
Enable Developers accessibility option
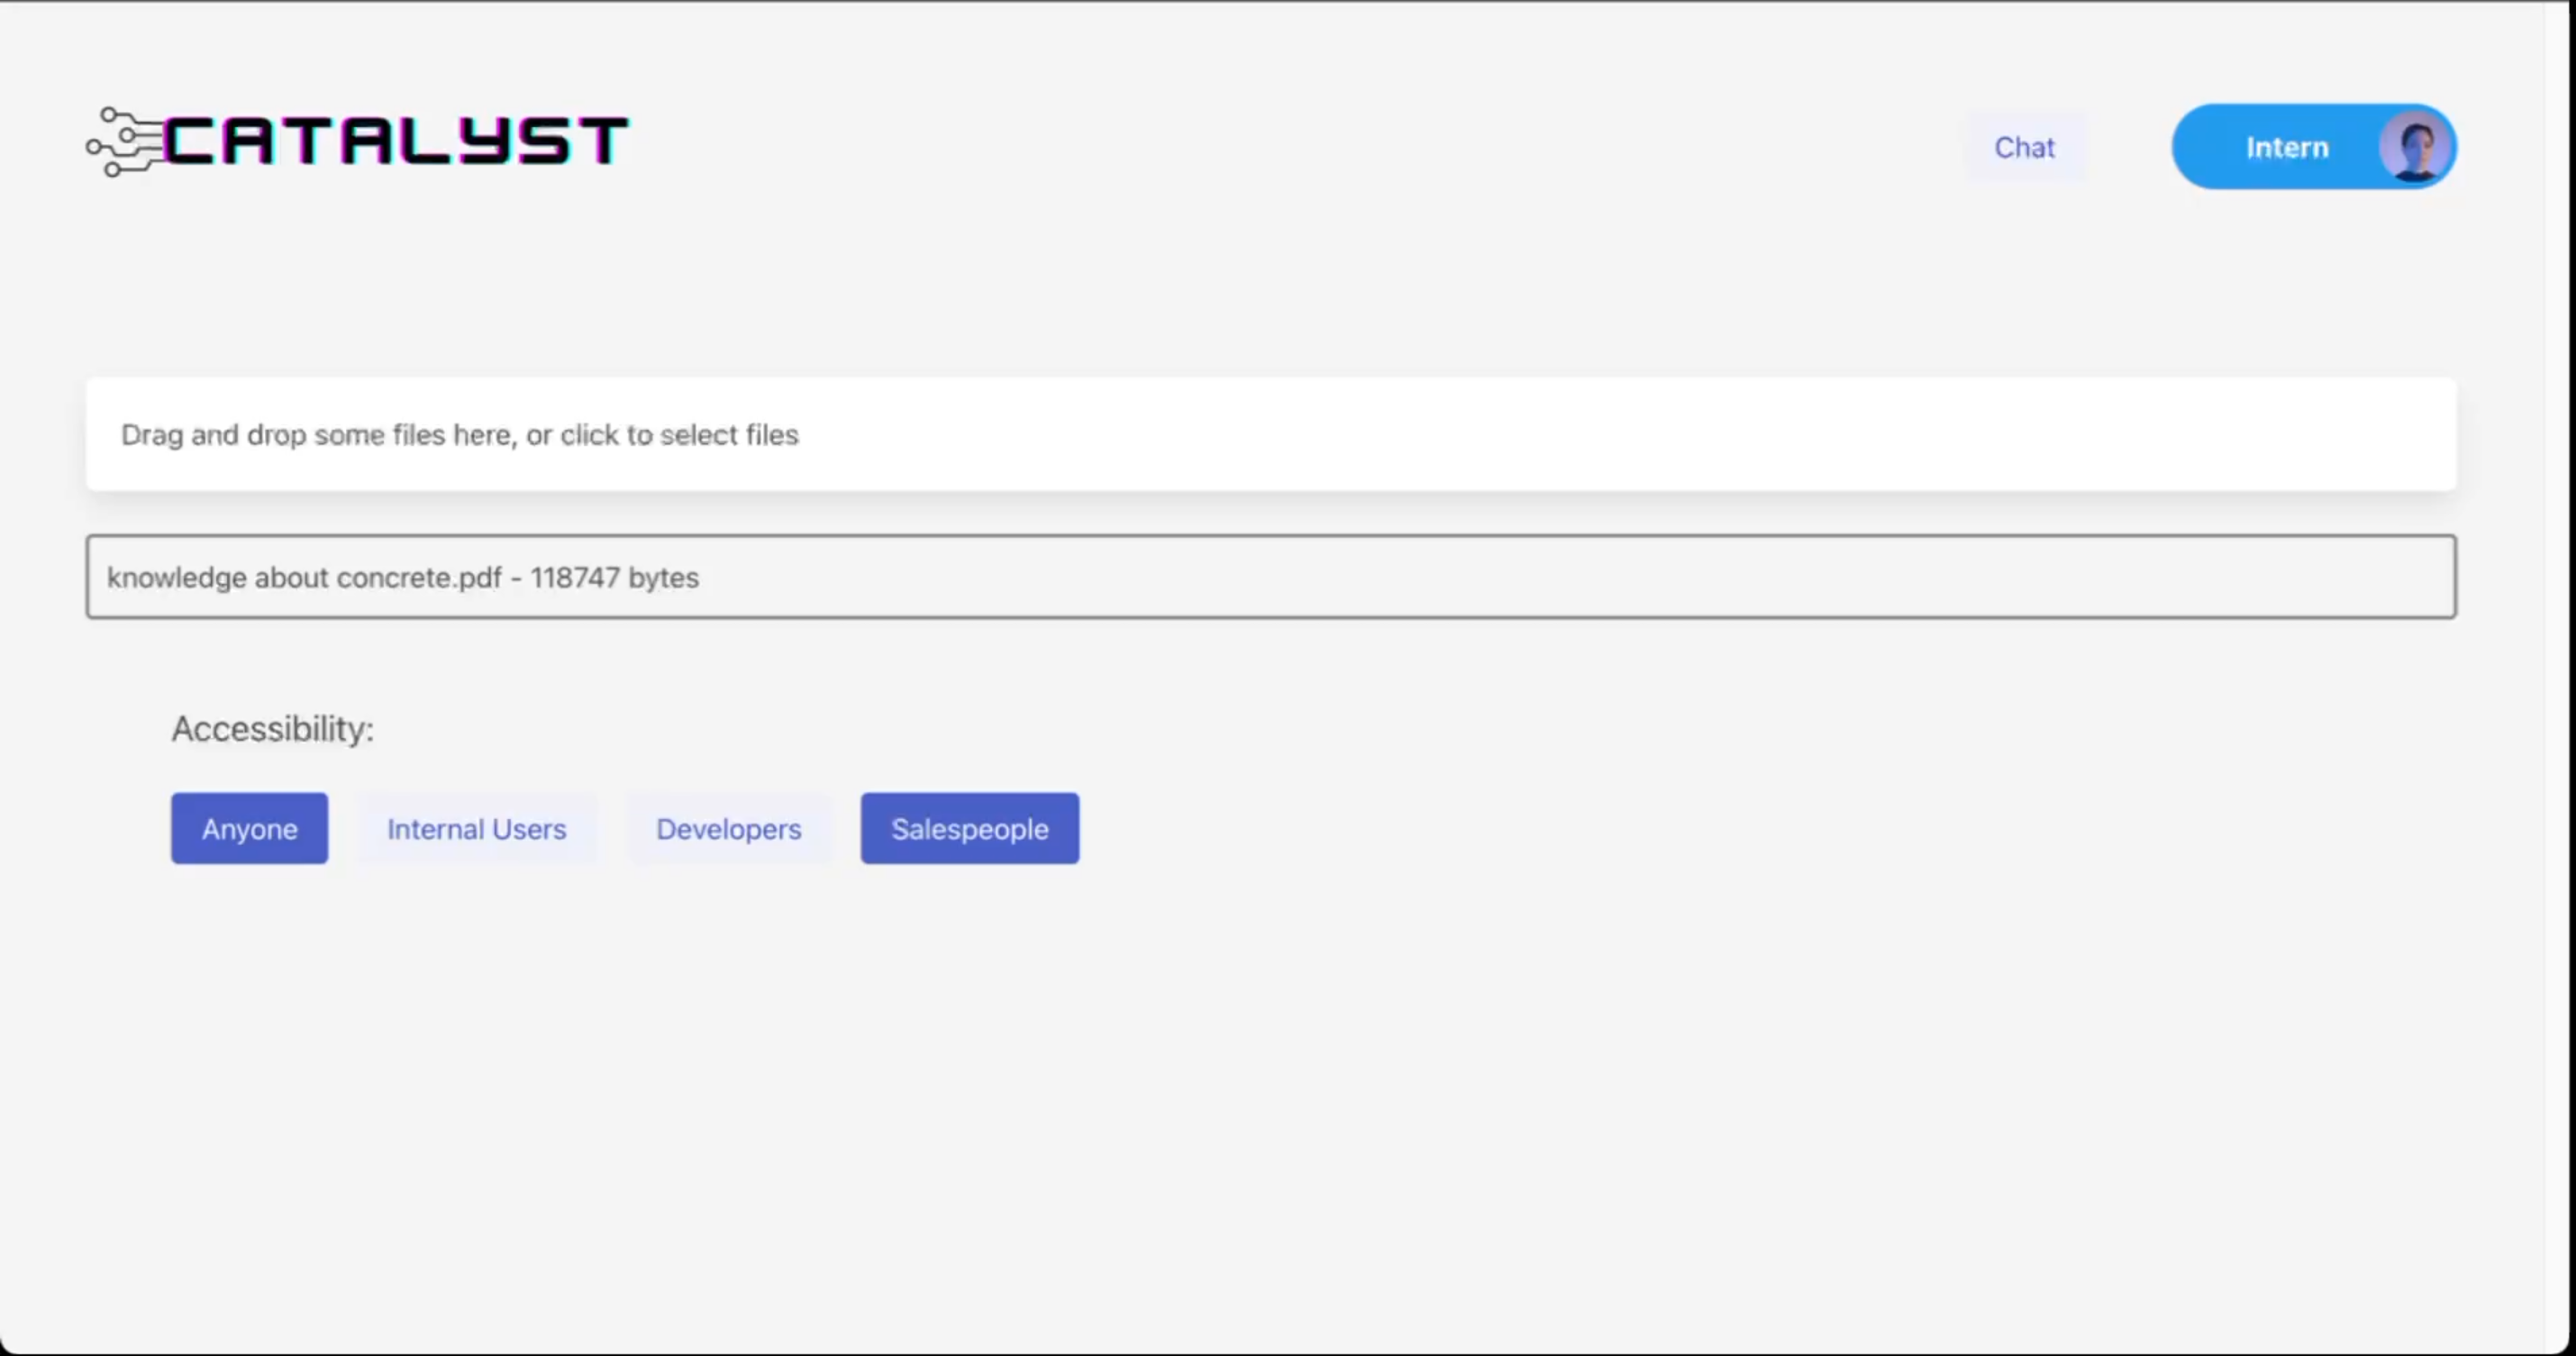728,829
